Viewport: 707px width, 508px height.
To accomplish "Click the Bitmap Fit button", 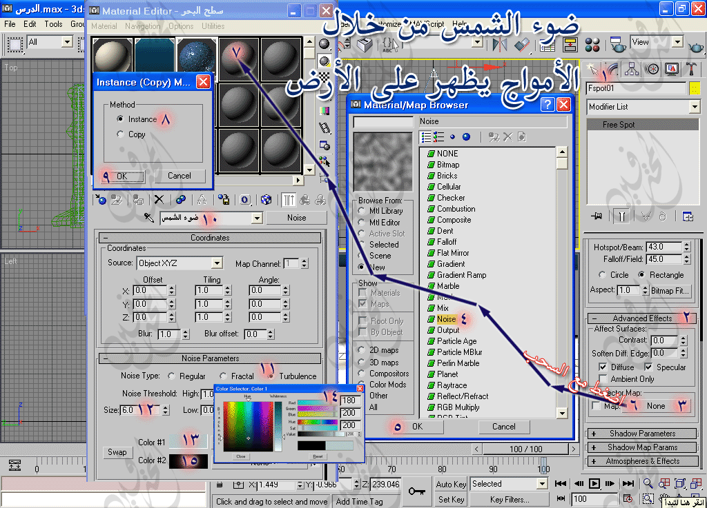I will (670, 290).
